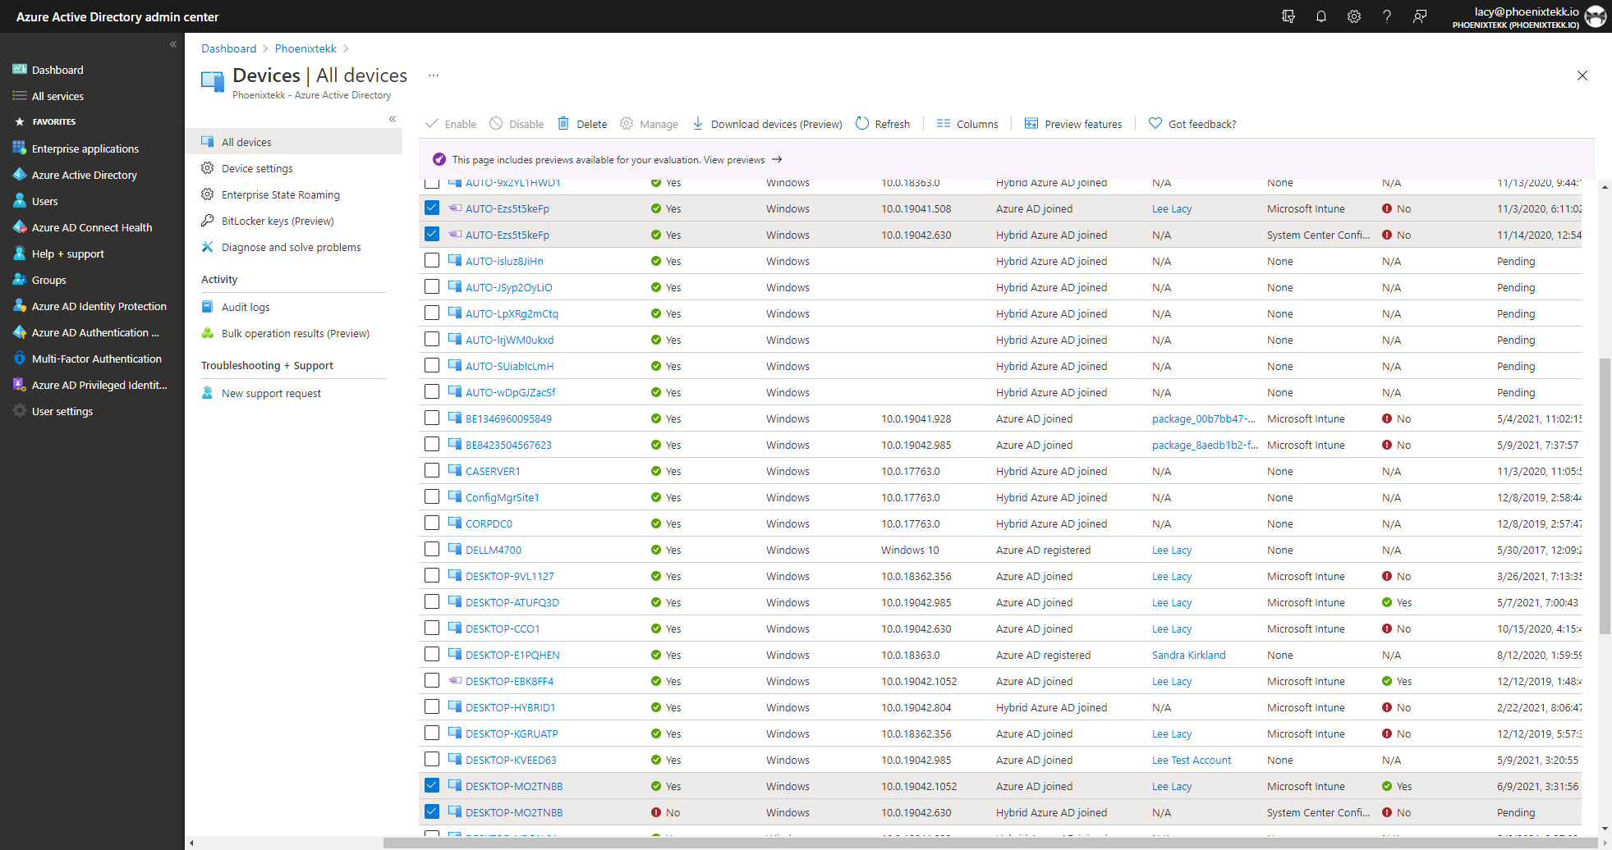The height and width of the screenshot is (850, 1612).
Task: Check the DELLM4700 row checkbox
Action: (x=432, y=549)
